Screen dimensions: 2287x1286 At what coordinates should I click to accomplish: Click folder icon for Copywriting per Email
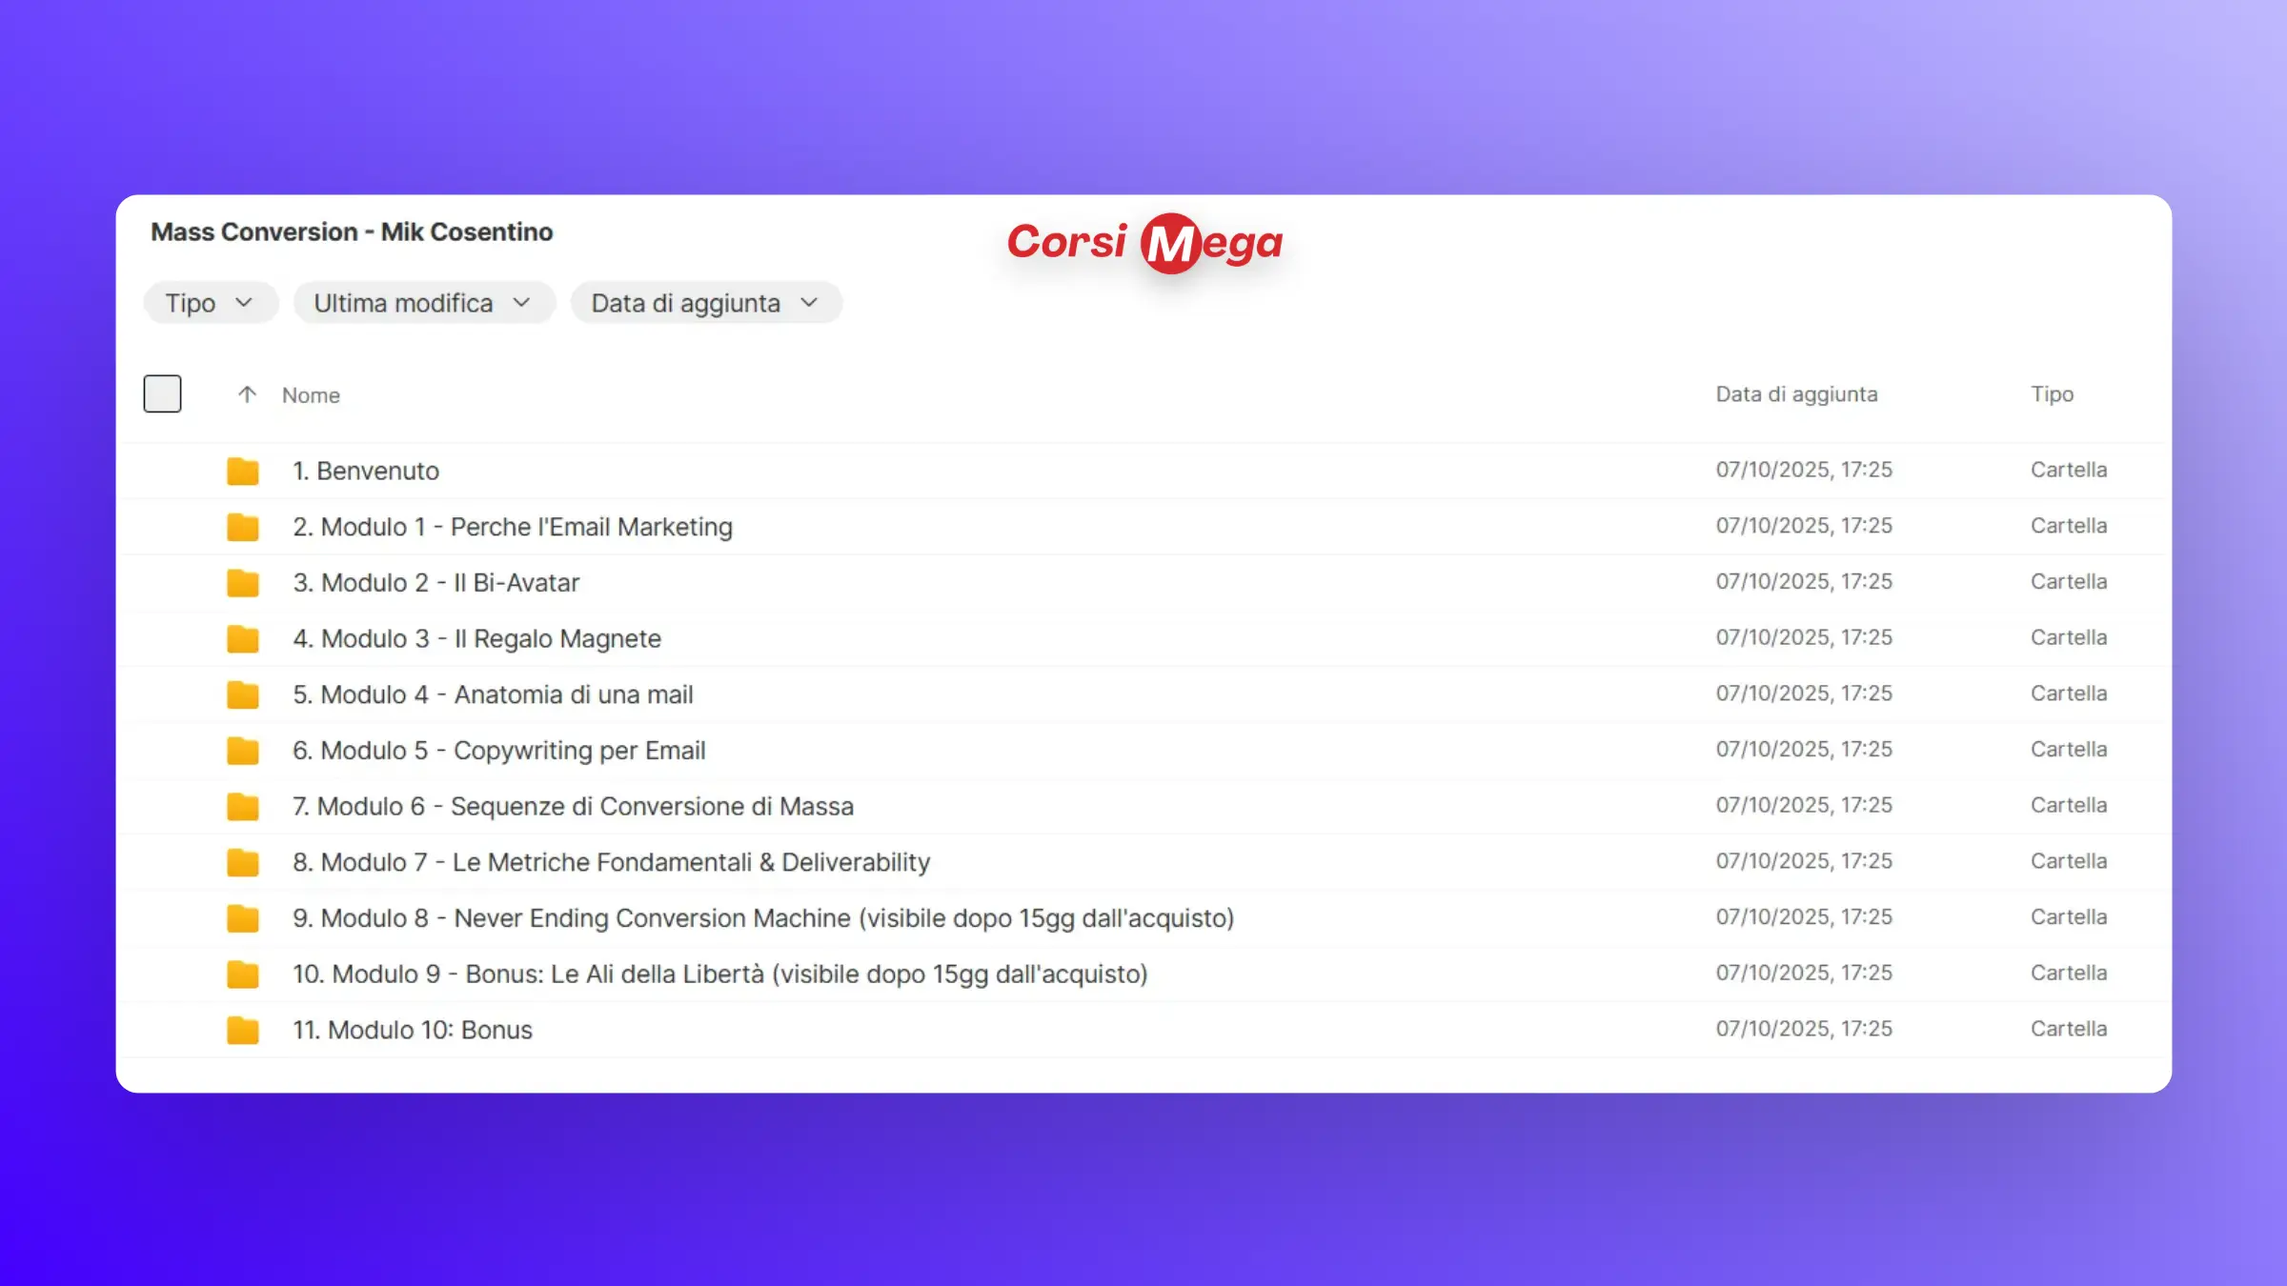pyautogui.click(x=243, y=751)
